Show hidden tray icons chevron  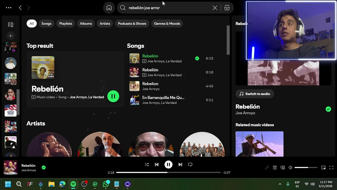[x=280, y=184]
